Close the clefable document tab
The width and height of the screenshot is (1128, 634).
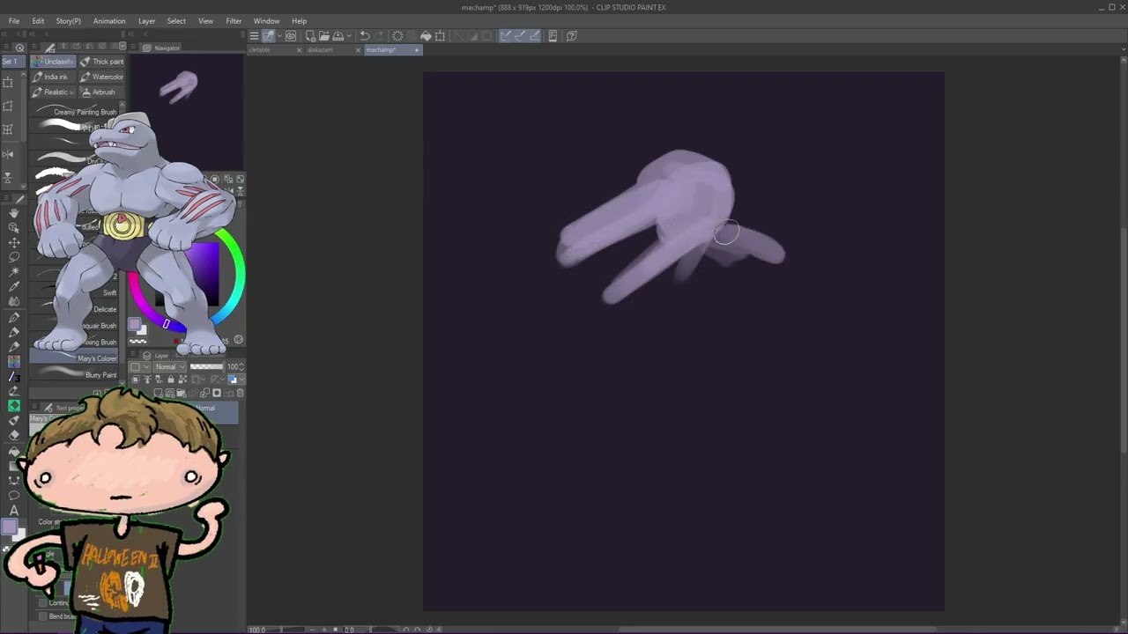299,50
